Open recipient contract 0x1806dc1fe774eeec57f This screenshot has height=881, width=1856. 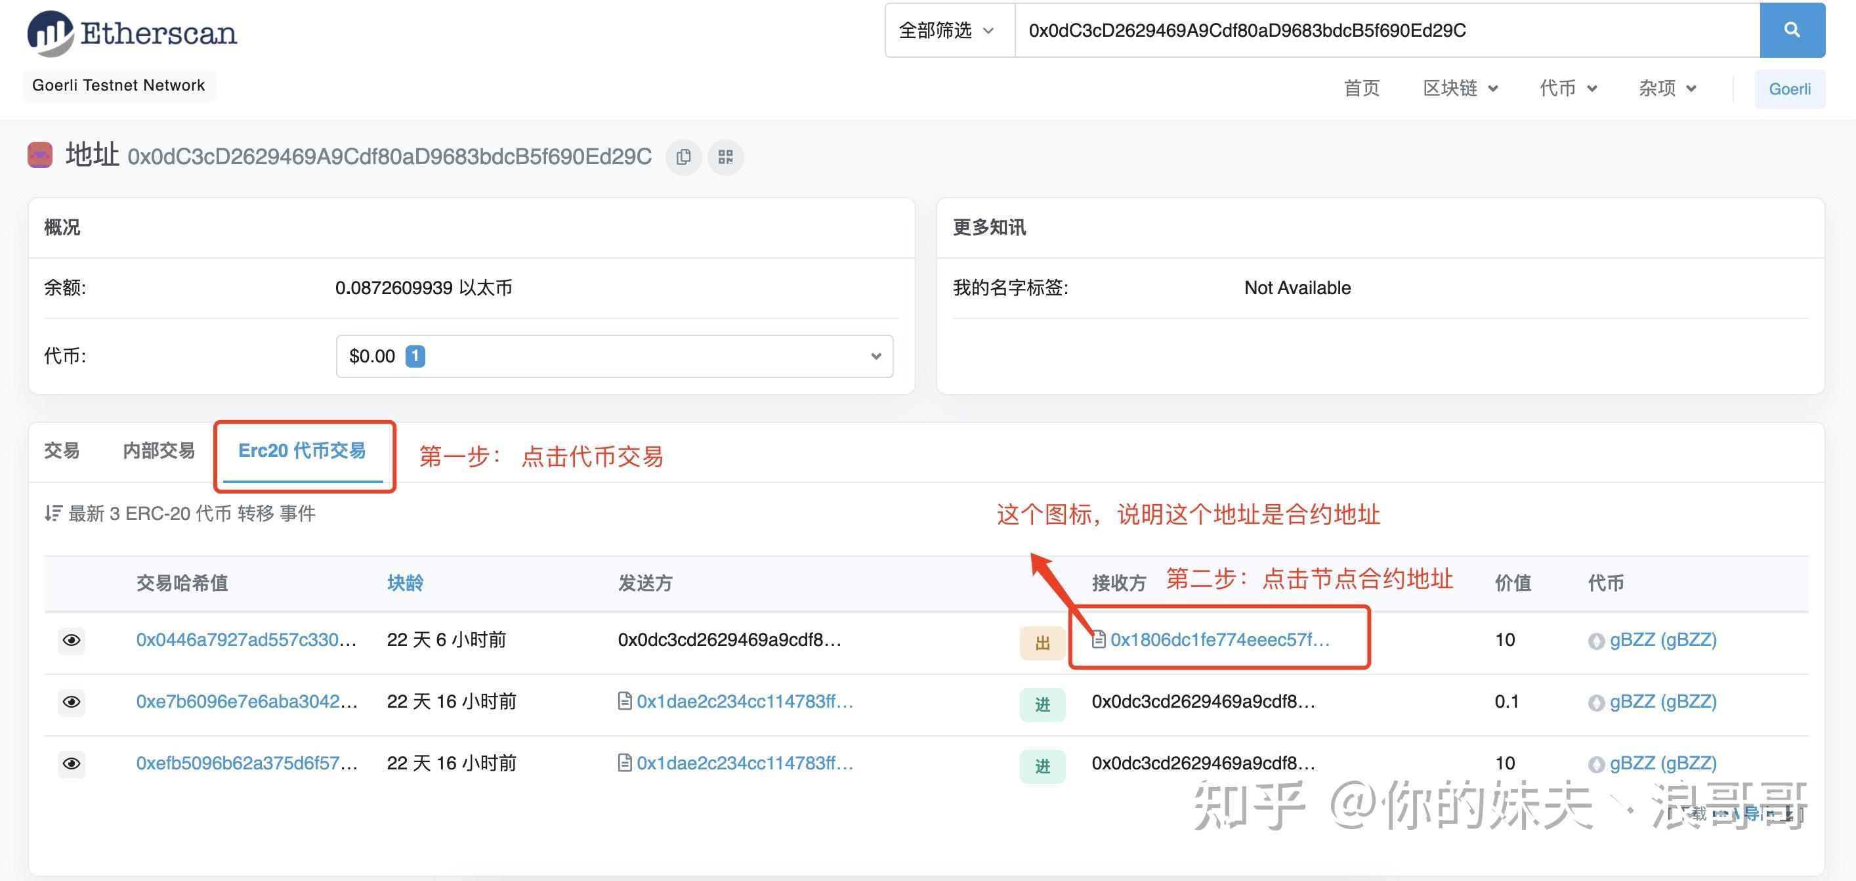tap(1220, 639)
